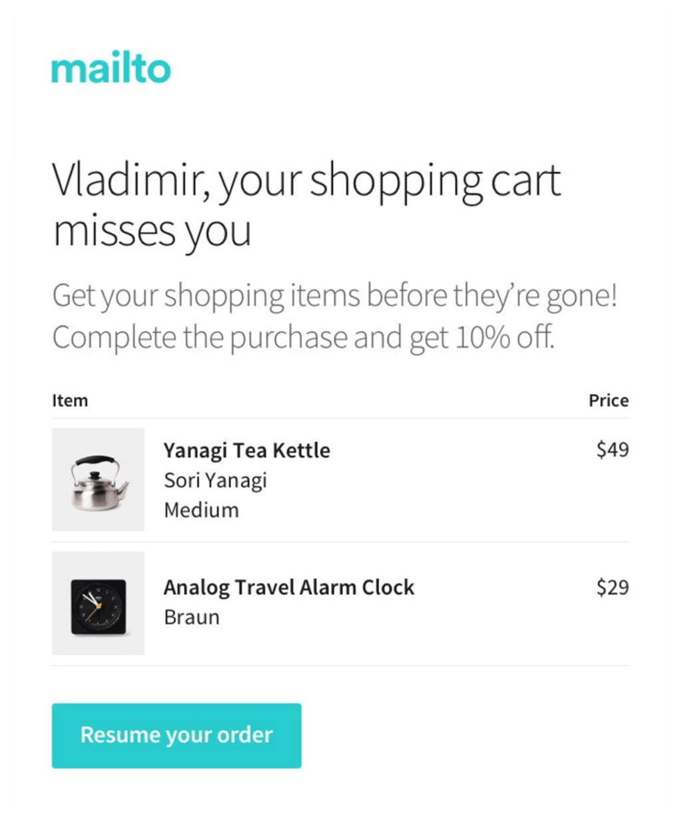The width and height of the screenshot is (682, 822).
Task: Open the Analog Travel Alarm Clock product image
Action: click(98, 603)
